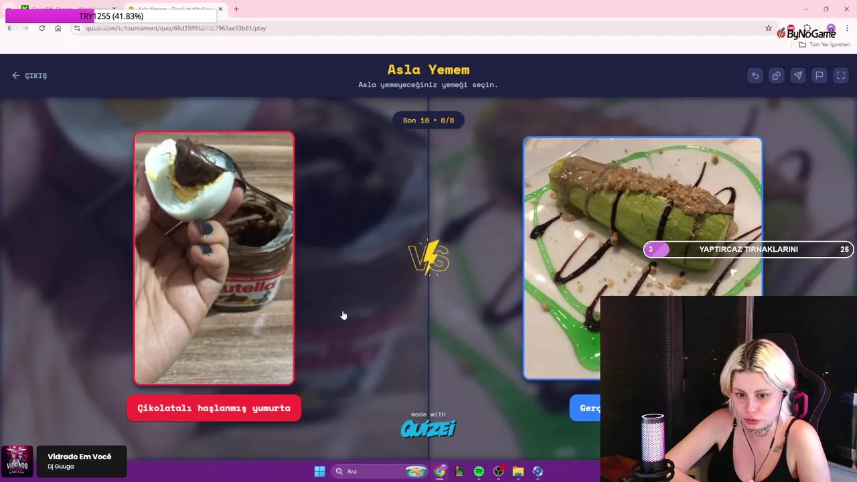
Task: Close the Asla Yemem browser tab
Action: [220, 9]
